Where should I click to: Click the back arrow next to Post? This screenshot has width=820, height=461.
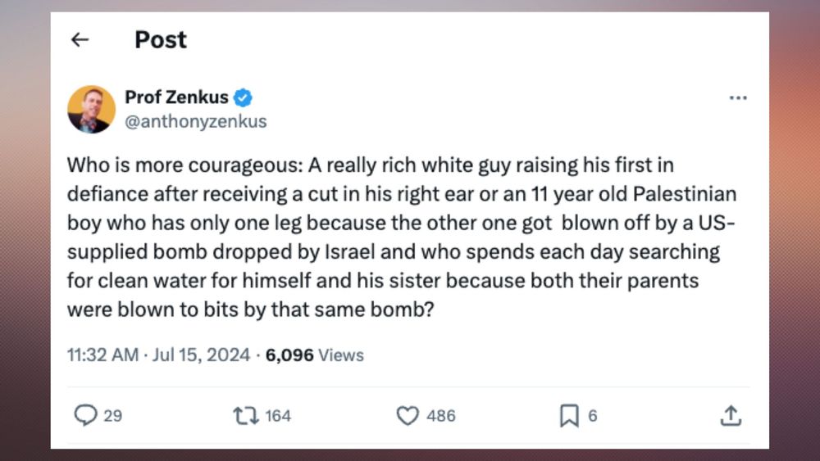80,40
